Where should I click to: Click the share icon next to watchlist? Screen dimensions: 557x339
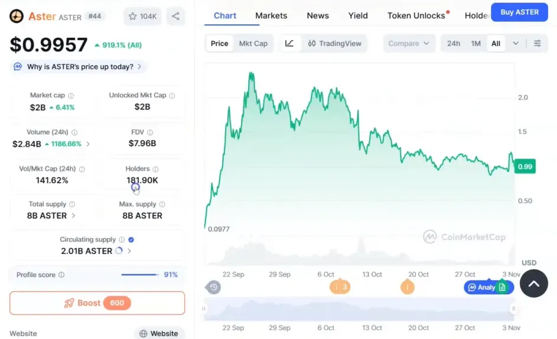pyautogui.click(x=175, y=17)
